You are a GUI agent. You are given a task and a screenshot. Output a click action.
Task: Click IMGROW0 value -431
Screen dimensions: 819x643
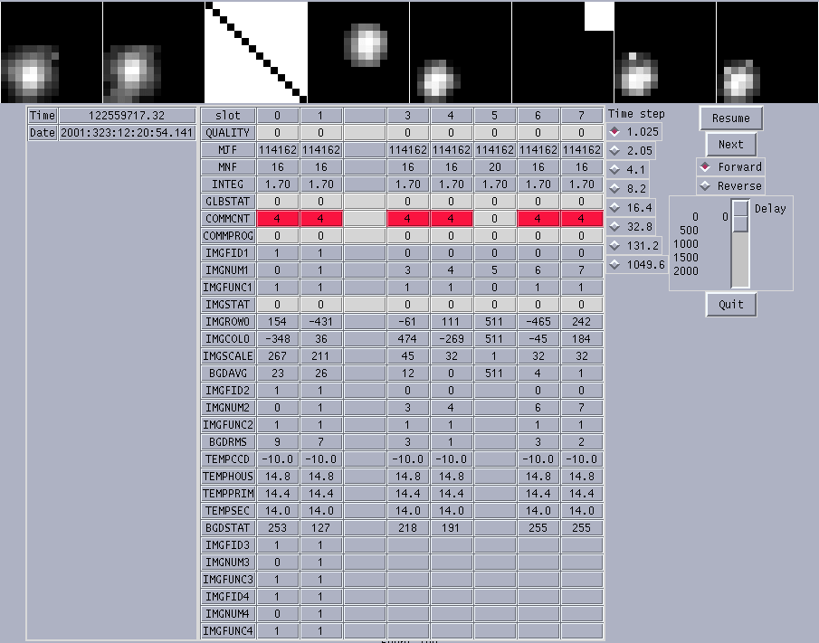pos(320,322)
